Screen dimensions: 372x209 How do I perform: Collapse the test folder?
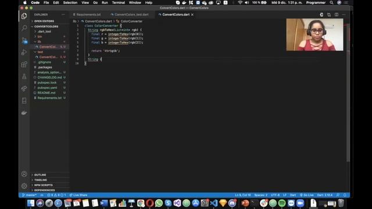pos(40,52)
